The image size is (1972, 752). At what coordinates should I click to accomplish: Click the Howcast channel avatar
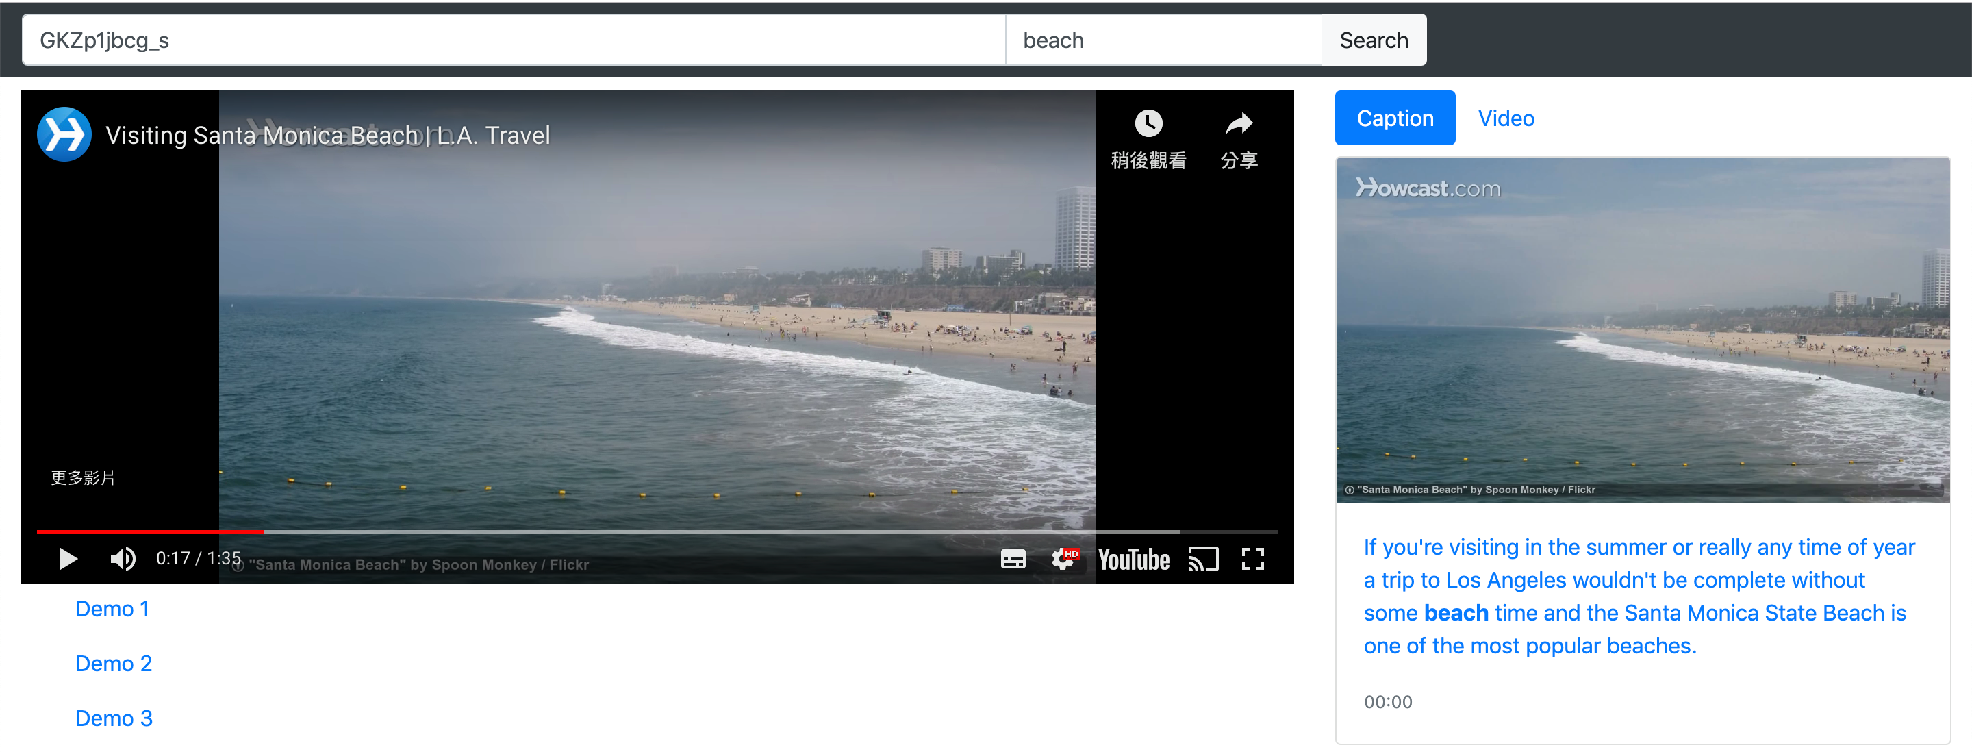coord(64,135)
